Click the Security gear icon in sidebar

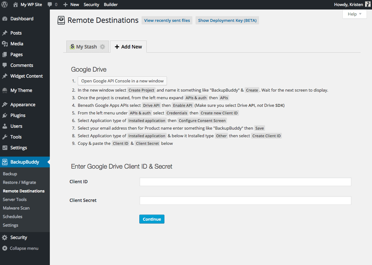click(x=5, y=237)
